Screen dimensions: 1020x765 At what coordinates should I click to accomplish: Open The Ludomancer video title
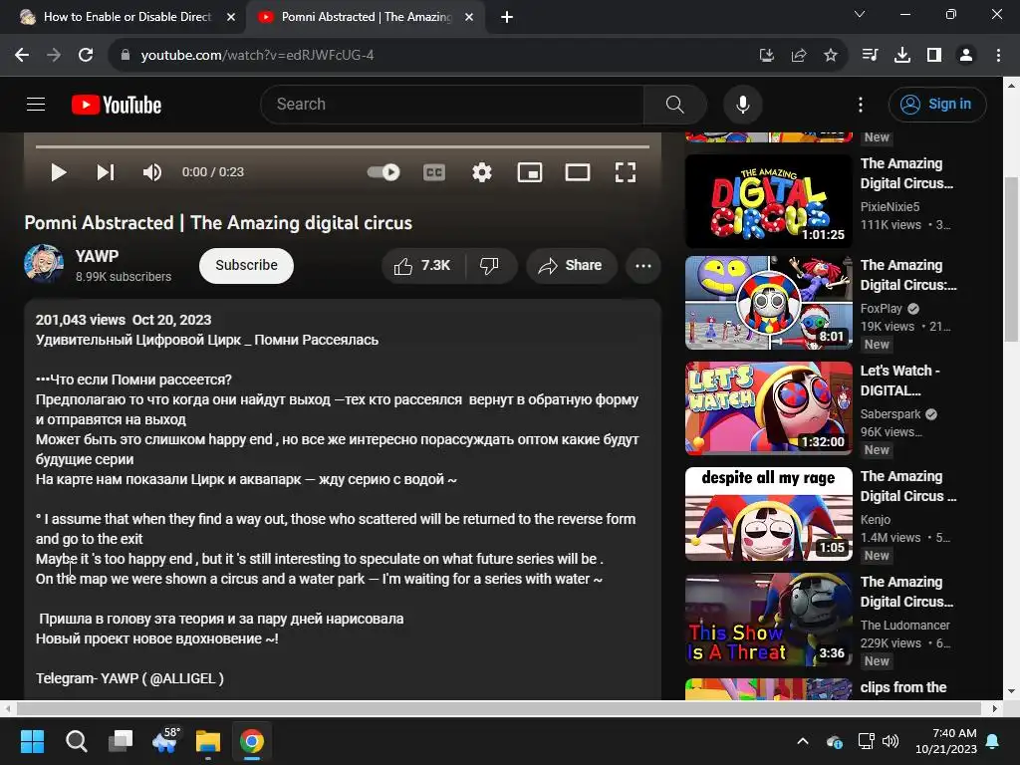click(x=908, y=592)
